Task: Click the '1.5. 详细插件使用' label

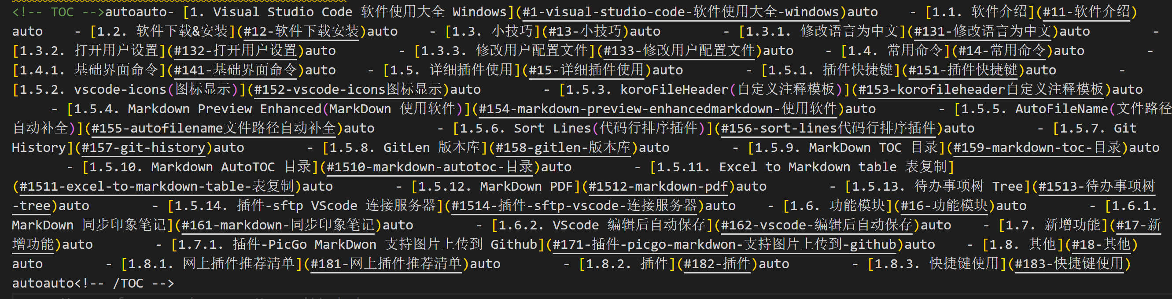Action: tap(452, 70)
